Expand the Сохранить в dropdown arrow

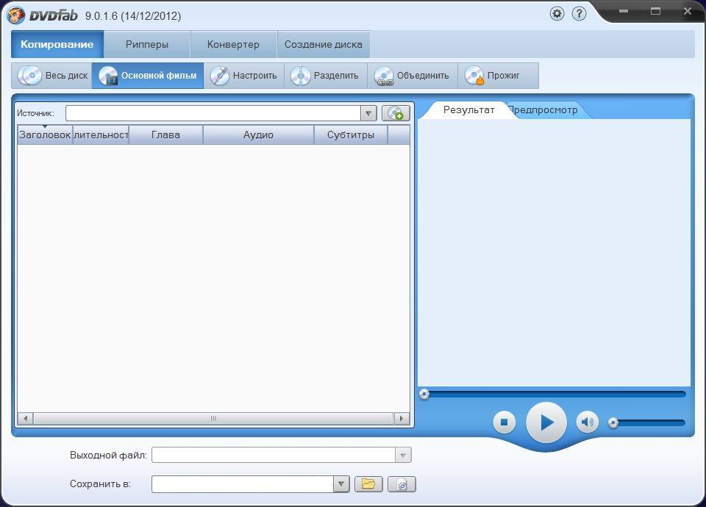341,484
